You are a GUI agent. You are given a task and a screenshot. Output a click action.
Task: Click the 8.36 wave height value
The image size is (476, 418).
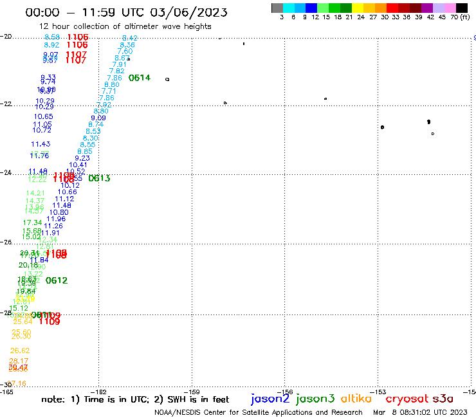(x=127, y=45)
